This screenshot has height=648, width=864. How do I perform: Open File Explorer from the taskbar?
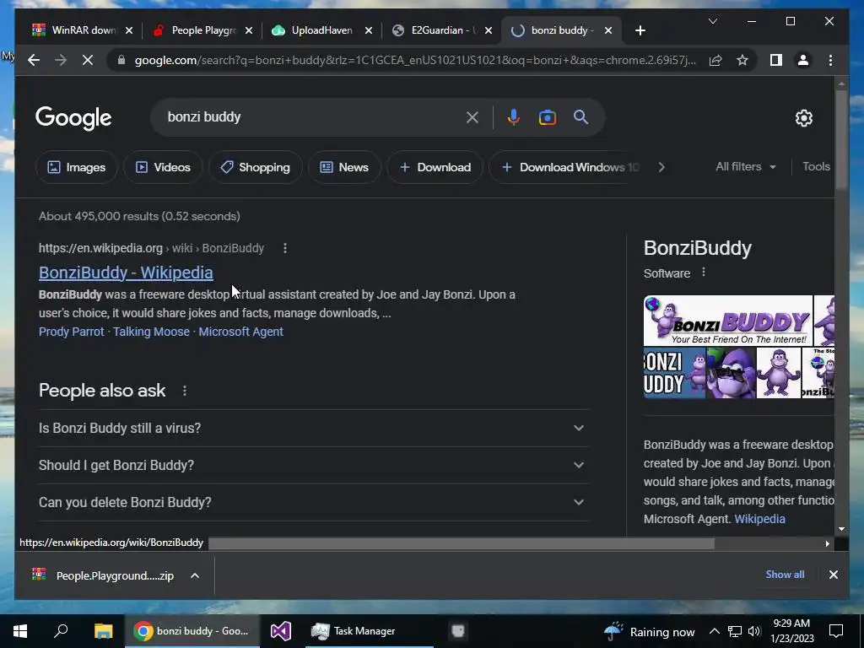pyautogui.click(x=103, y=631)
